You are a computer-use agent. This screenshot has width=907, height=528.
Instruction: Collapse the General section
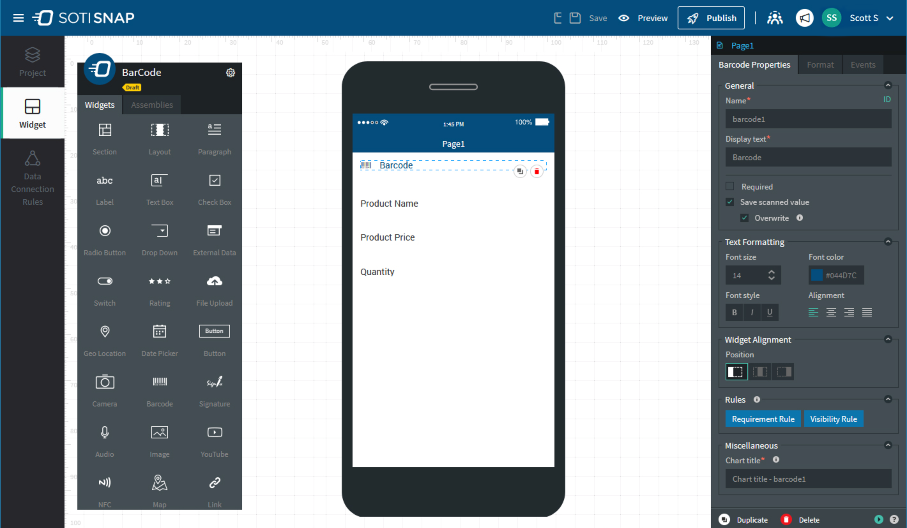888,85
